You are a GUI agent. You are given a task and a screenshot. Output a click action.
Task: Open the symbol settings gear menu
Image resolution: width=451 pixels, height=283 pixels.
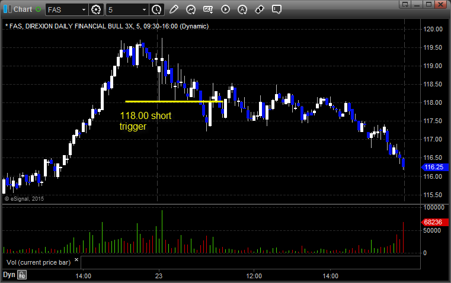click(96, 9)
